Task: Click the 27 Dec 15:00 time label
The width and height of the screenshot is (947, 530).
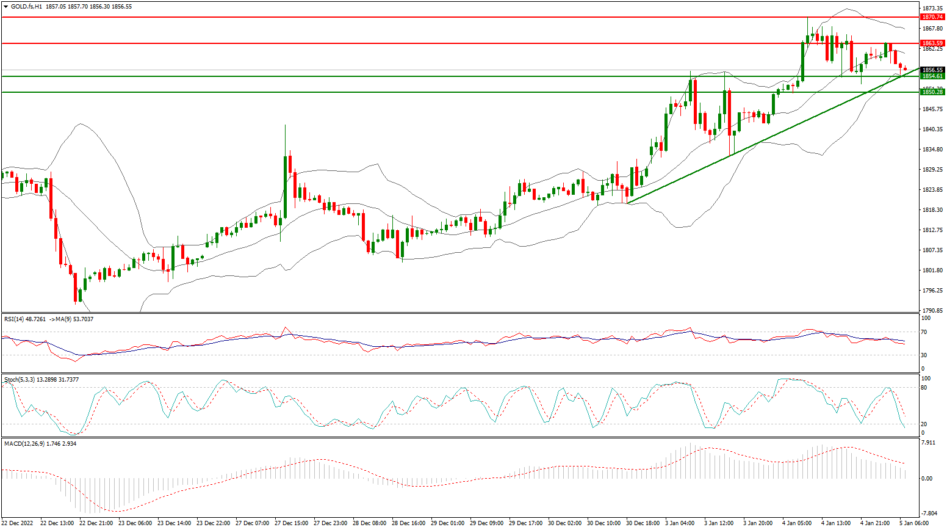Action: [x=292, y=523]
